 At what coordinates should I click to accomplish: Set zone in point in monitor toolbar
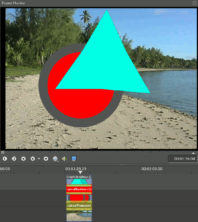5,159
